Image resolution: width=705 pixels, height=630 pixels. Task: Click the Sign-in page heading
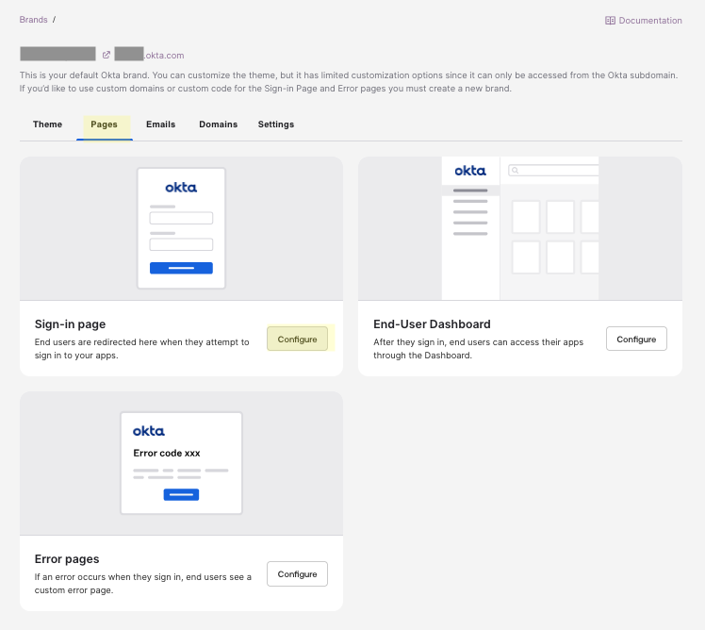pos(70,324)
